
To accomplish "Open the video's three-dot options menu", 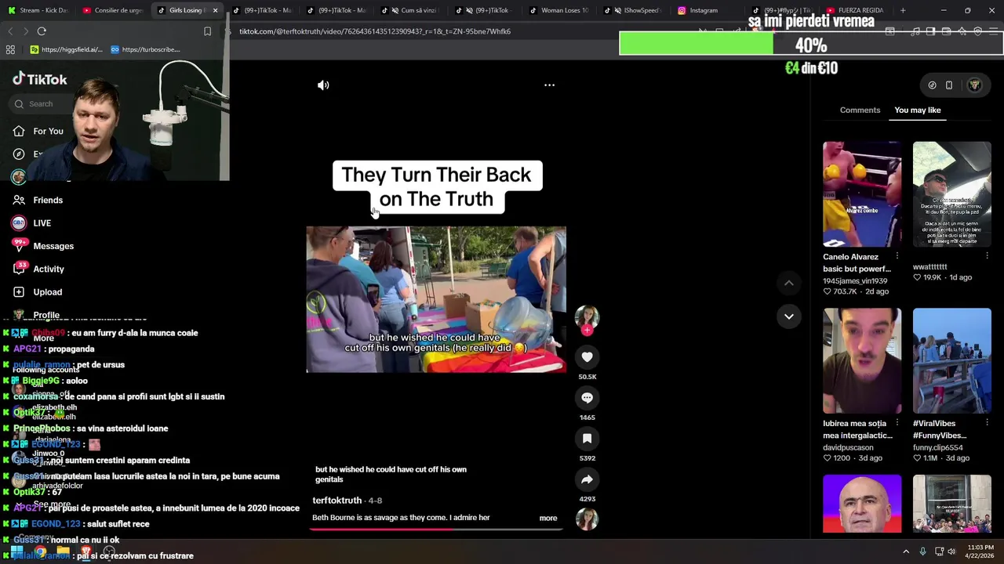I will pos(549,85).
